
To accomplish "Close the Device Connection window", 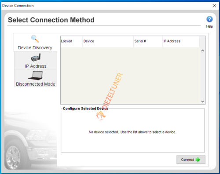I will click(214, 6).
